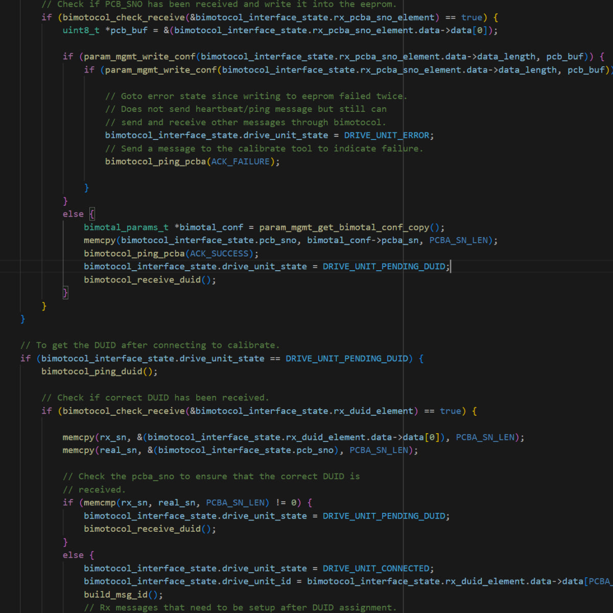Click comment 'Check if correct DUID has been received'

155,397
